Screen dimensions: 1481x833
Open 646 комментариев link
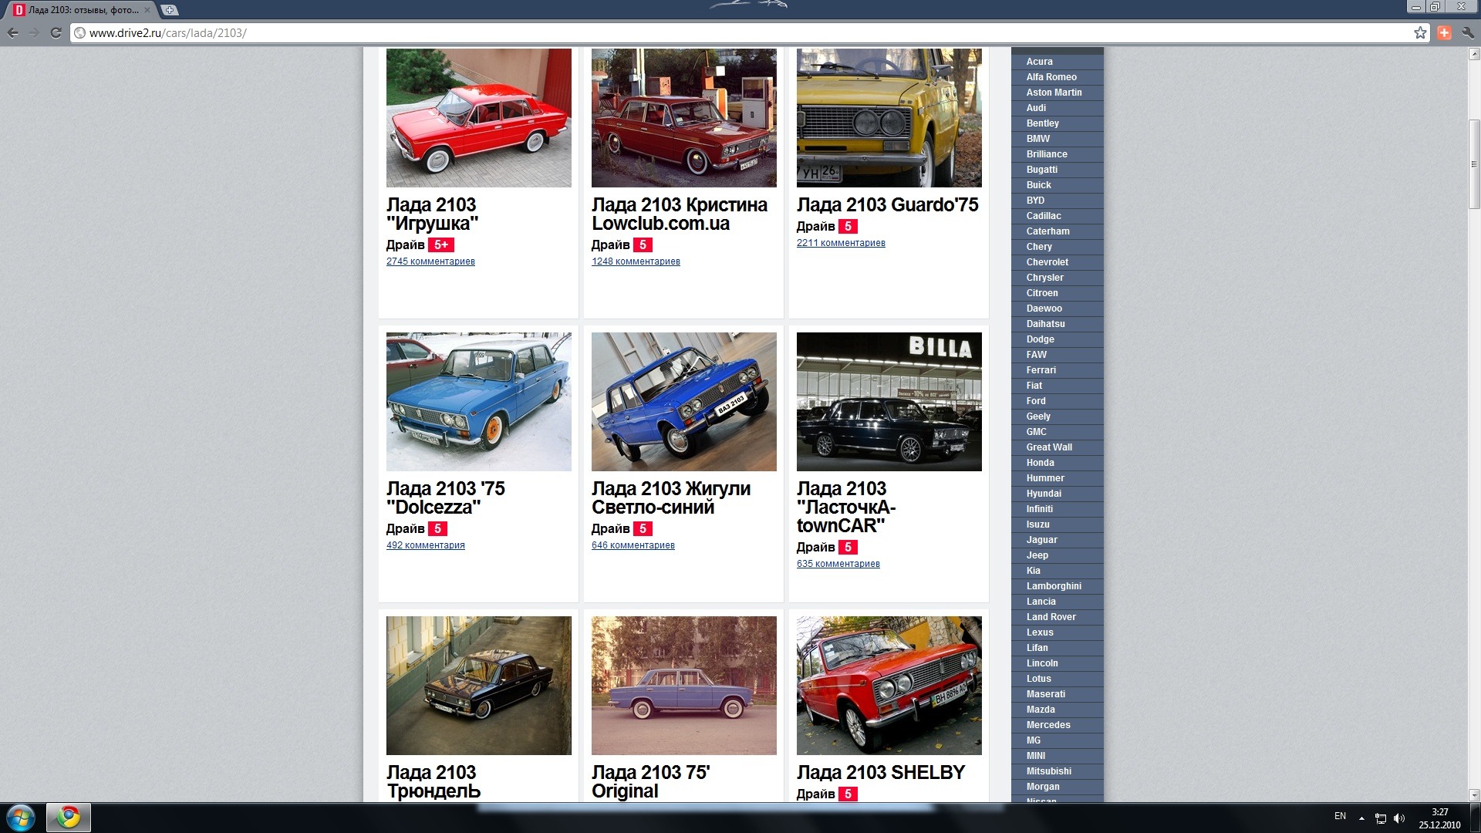click(x=633, y=545)
